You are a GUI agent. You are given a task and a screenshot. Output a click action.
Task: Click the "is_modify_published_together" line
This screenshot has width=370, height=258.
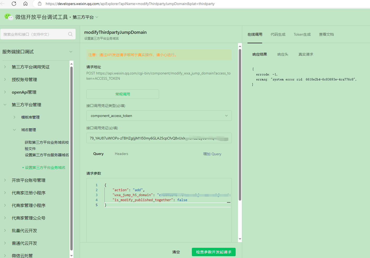click(150, 200)
